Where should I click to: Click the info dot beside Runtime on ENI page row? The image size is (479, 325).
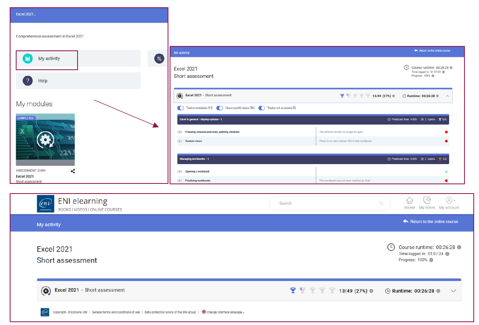click(438, 291)
